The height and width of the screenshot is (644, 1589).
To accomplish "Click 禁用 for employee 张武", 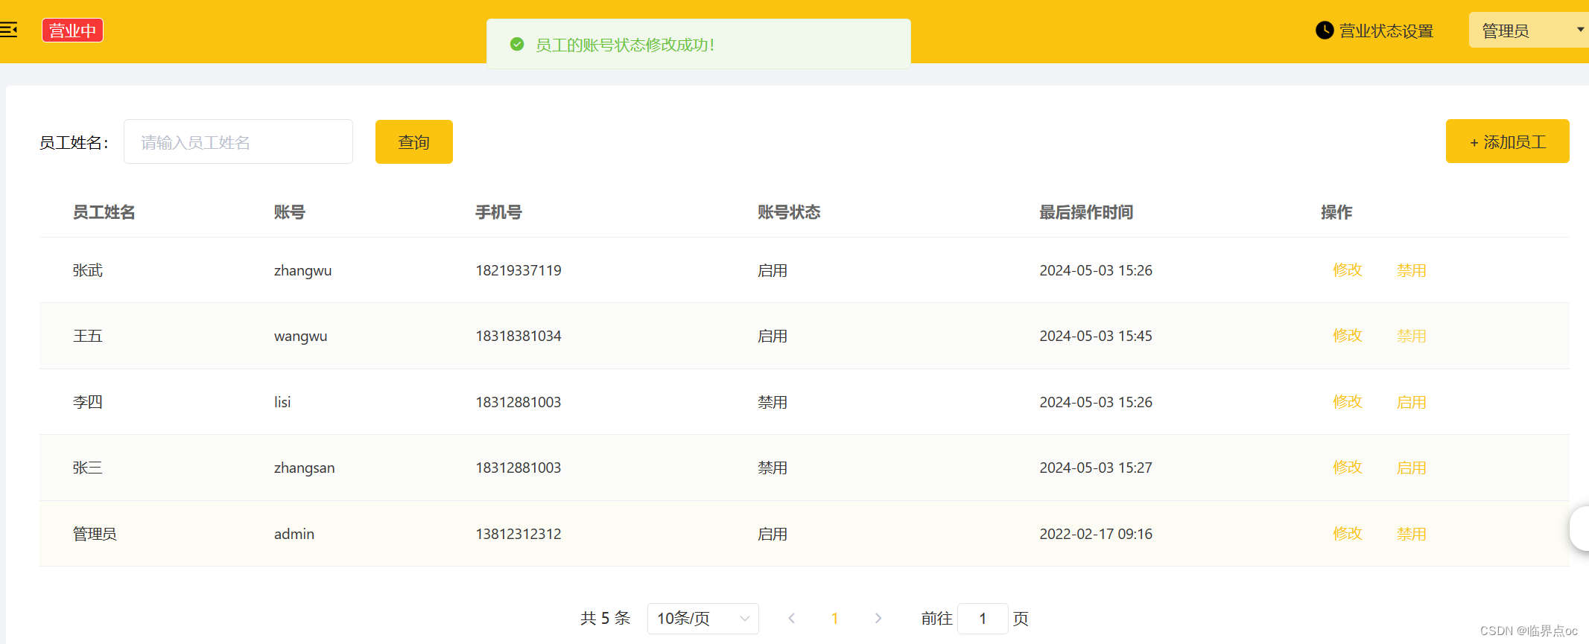I will pyautogui.click(x=1411, y=270).
